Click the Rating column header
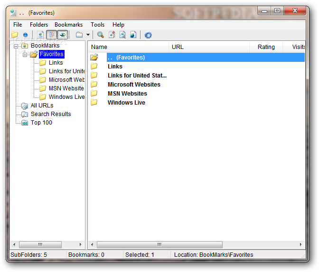Viewport: 319px width, 272px height. point(266,47)
